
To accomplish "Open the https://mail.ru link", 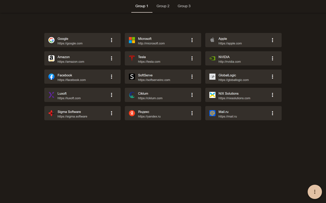I will coord(228,116).
